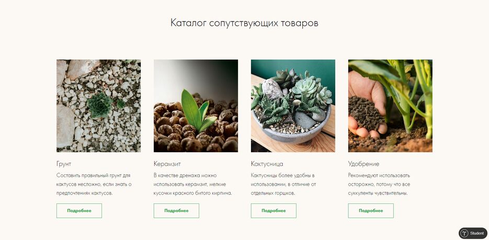Viewport: 489px width, 240px height.
Task: Open the Удобрение hand with fertilizer photo
Action: pos(390,106)
